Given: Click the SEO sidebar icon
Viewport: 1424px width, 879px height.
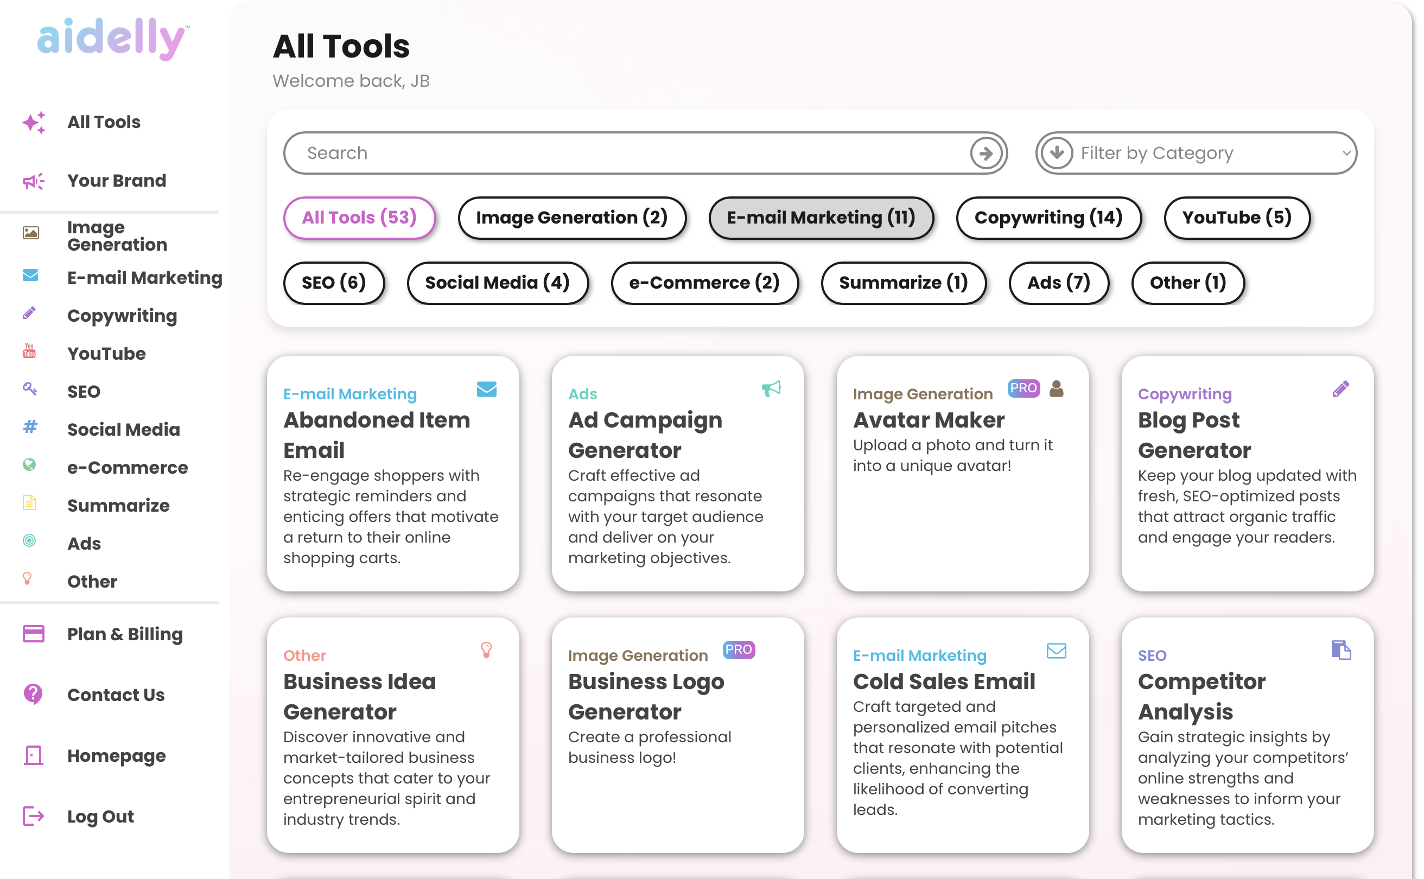Looking at the screenshot, I should [x=29, y=391].
